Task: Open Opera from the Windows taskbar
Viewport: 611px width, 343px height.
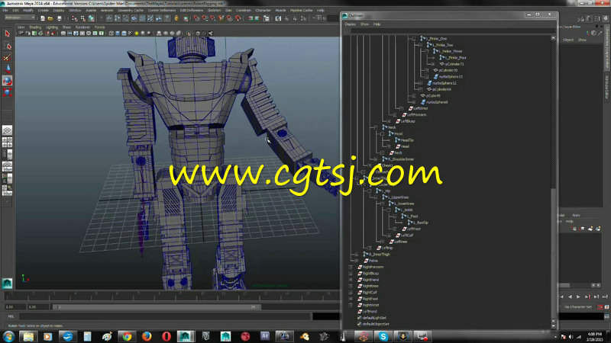Action: (x=166, y=336)
